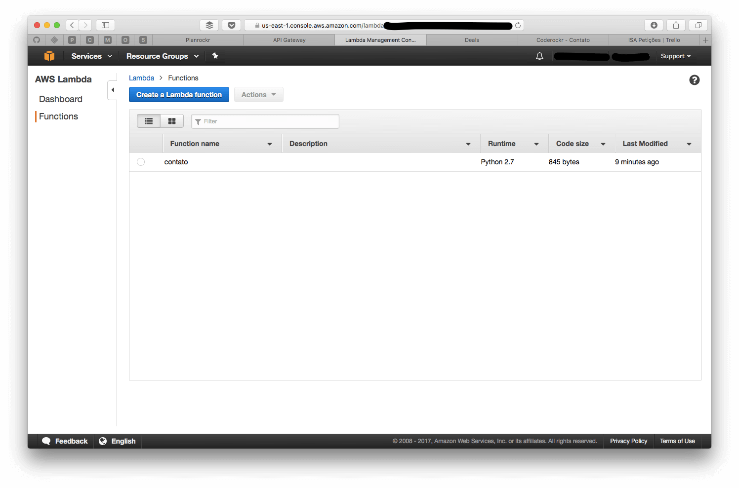Image resolution: width=739 pixels, height=488 pixels.
Task: Click the Feedback speech bubble icon
Action: click(x=46, y=441)
